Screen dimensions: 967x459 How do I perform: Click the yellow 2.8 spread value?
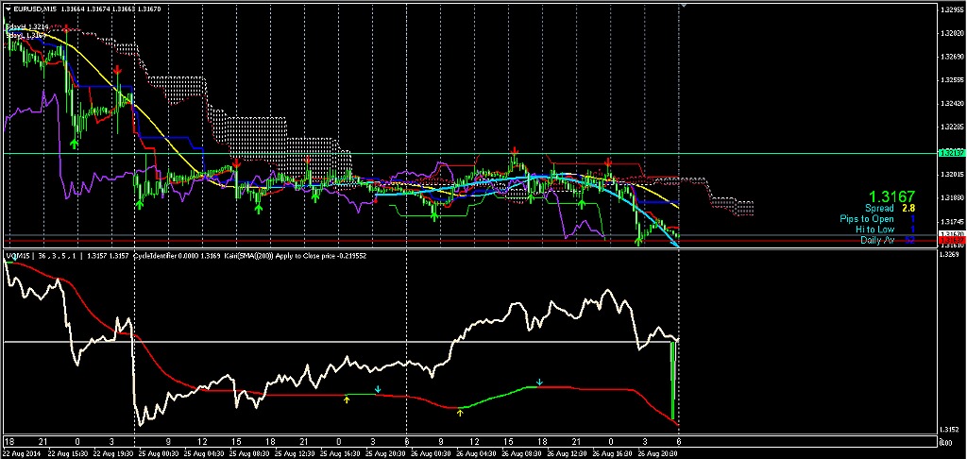(909, 209)
